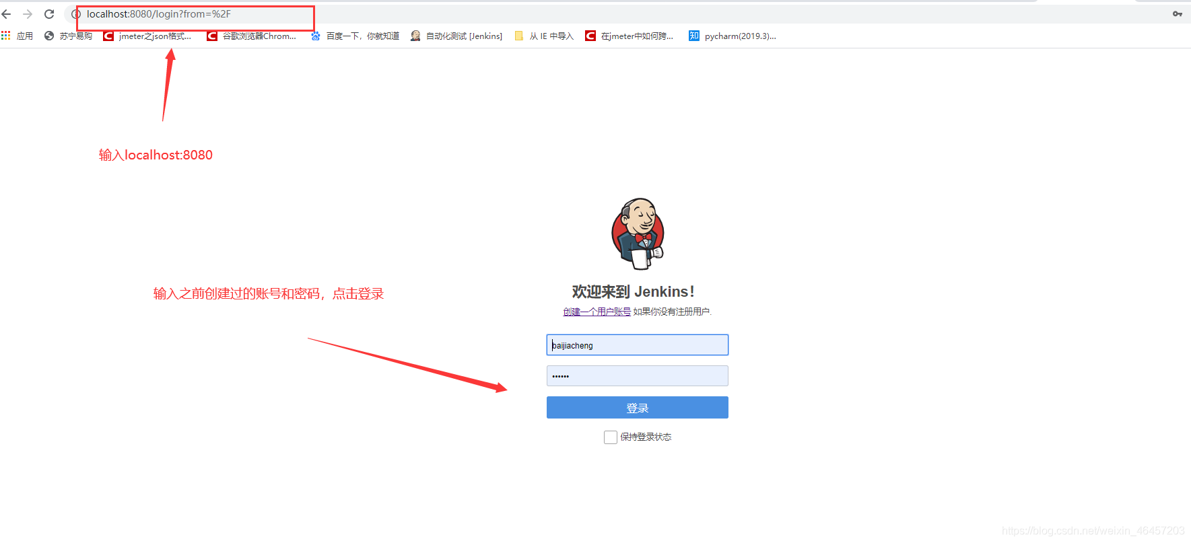Focus the username field containing baijiacheng
1191x543 pixels.
pyautogui.click(x=638, y=345)
